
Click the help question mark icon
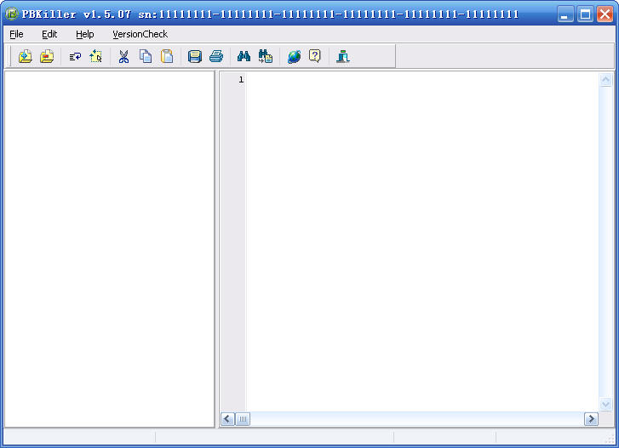click(315, 56)
